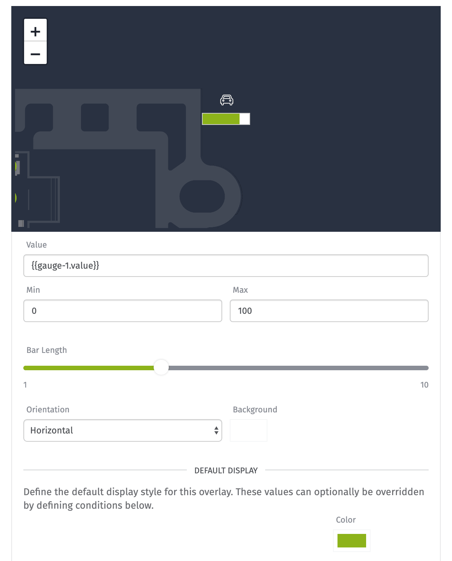The width and height of the screenshot is (452, 561).
Task: Grab the Bar Length slider handle
Action: click(161, 368)
